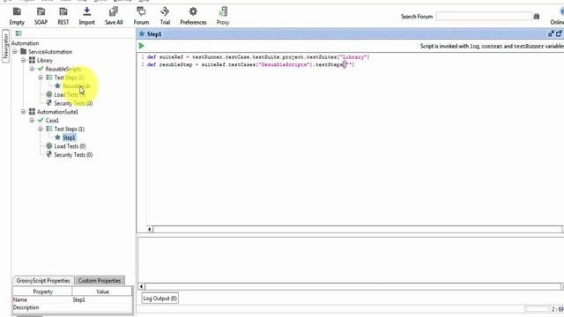Click the Step1 editor title tab

tap(154, 34)
